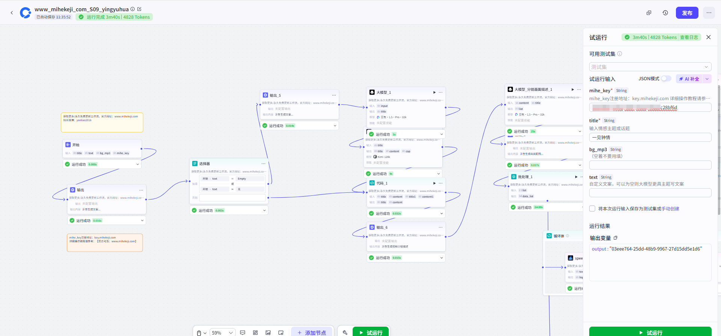The image size is (721, 336).
Task: Expand the AI 补全 options arrow
Action: (x=707, y=79)
